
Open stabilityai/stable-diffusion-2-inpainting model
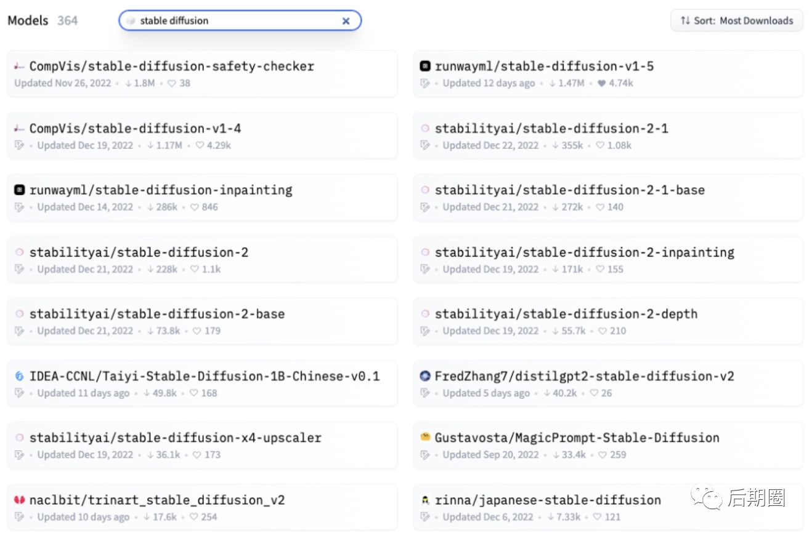pos(607,260)
